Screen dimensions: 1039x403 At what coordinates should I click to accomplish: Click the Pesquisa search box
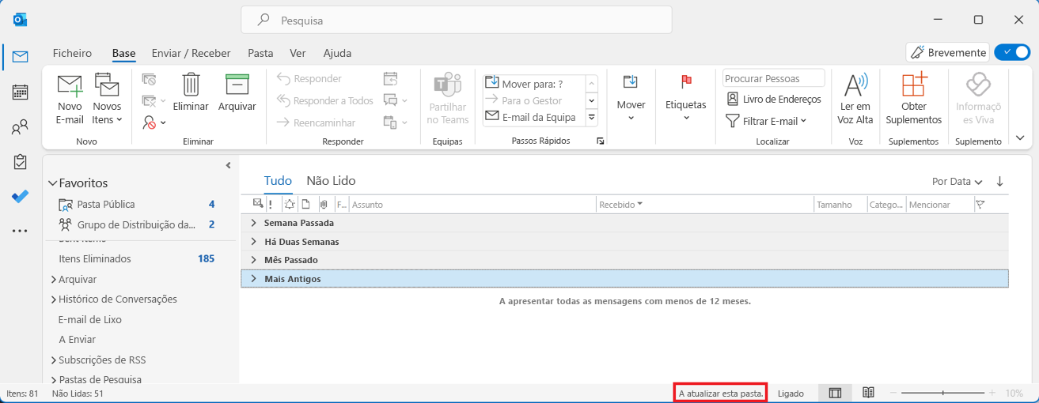[x=457, y=21]
